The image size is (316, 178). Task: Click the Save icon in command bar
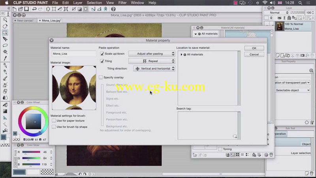26,9
